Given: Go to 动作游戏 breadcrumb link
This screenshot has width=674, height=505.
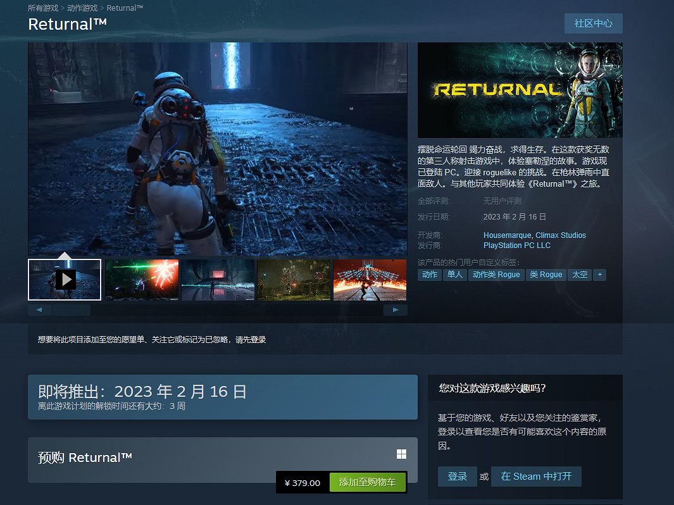Looking at the screenshot, I should 82,8.
